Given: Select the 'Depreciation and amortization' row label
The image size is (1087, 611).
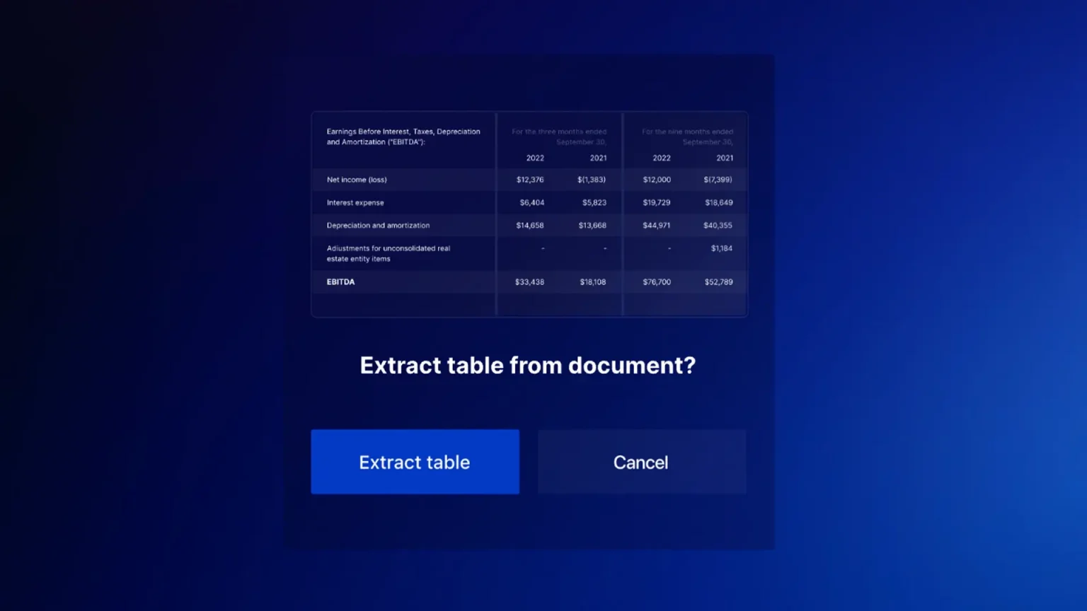Looking at the screenshot, I should coord(378,226).
